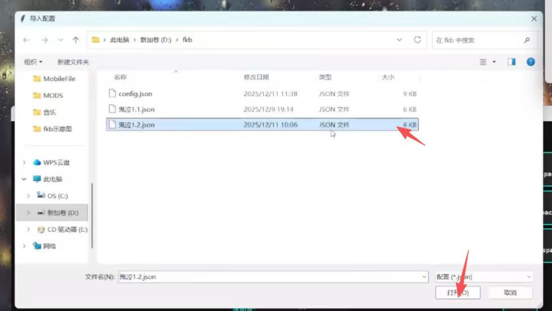552x311 pixels.
Task: Toggle the preview pane icon
Action: (x=511, y=62)
